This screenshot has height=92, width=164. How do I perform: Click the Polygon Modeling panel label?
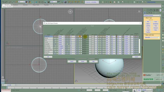7,7
